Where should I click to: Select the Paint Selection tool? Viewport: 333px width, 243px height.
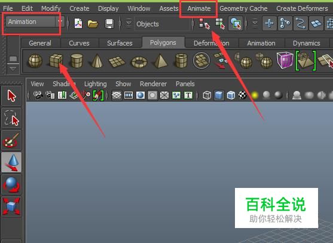(x=11, y=140)
